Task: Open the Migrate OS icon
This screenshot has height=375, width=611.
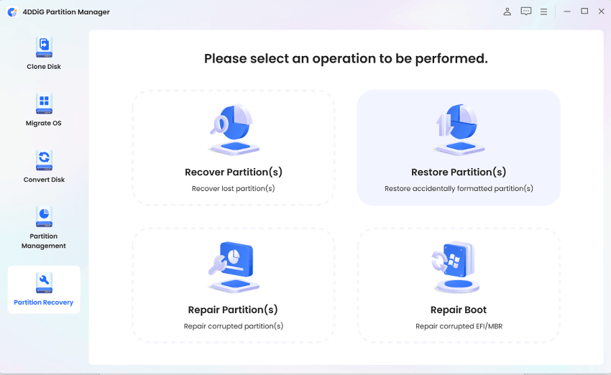Action: 44,103
